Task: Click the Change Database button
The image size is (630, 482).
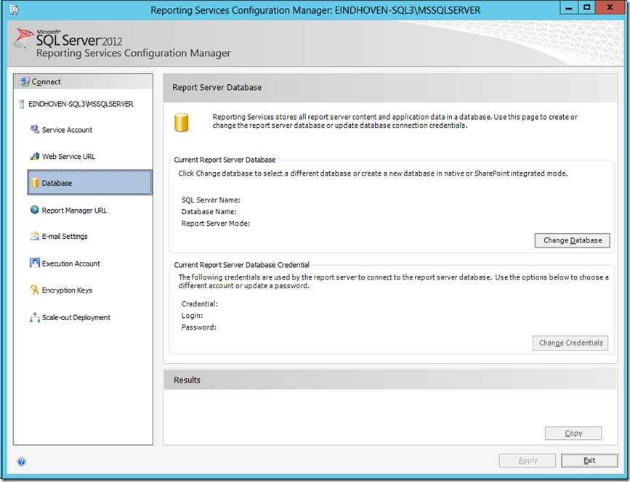Action: 572,240
